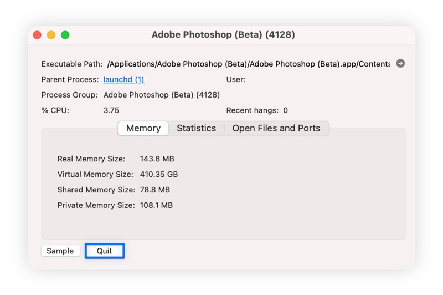443x295 pixels.
Task: Switch to the Statistics tab
Action: pos(197,129)
